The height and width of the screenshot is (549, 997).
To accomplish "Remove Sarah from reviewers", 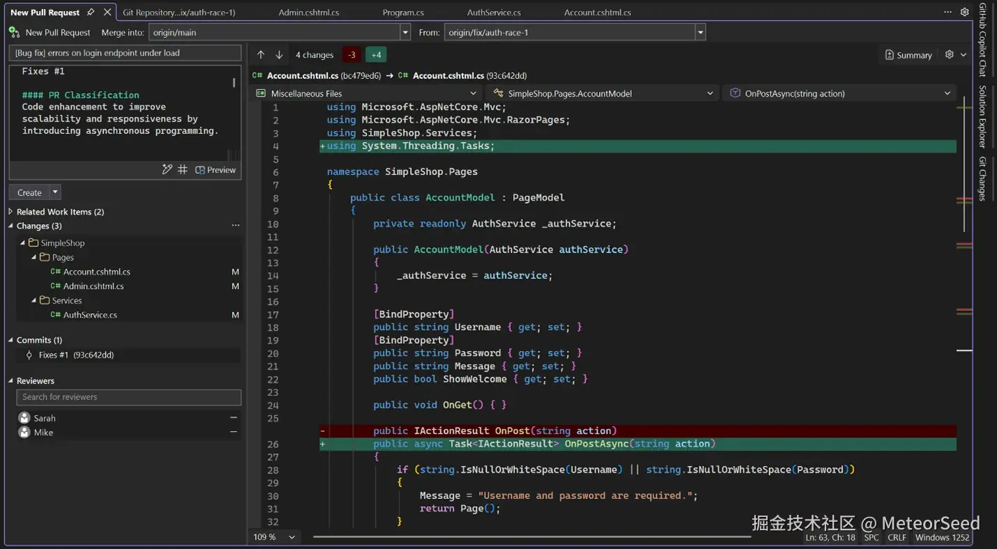I will [x=234, y=418].
